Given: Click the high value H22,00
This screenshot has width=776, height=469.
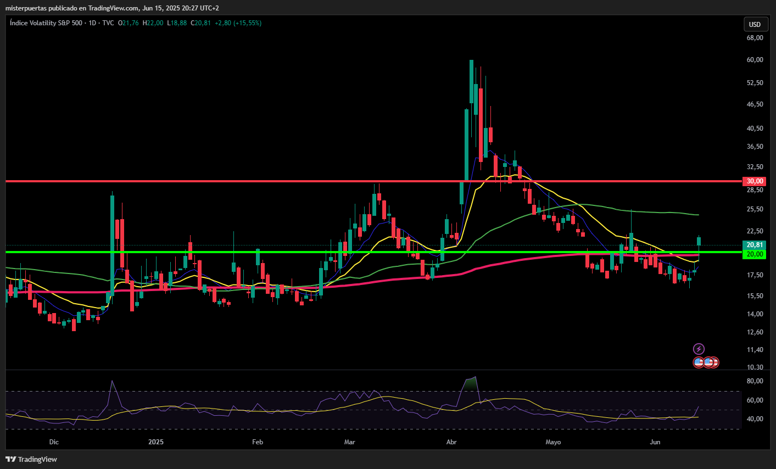Looking at the screenshot, I should tap(153, 23).
